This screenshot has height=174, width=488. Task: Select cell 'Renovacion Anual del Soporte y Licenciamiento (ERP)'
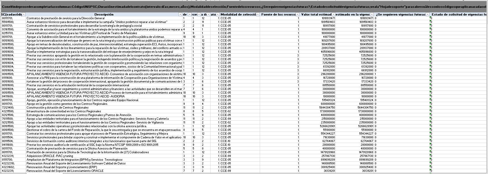[104, 167]
